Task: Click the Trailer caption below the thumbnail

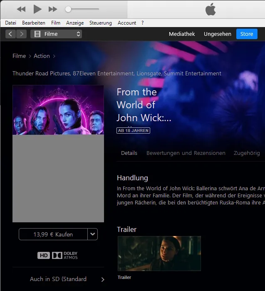Action: click(124, 277)
